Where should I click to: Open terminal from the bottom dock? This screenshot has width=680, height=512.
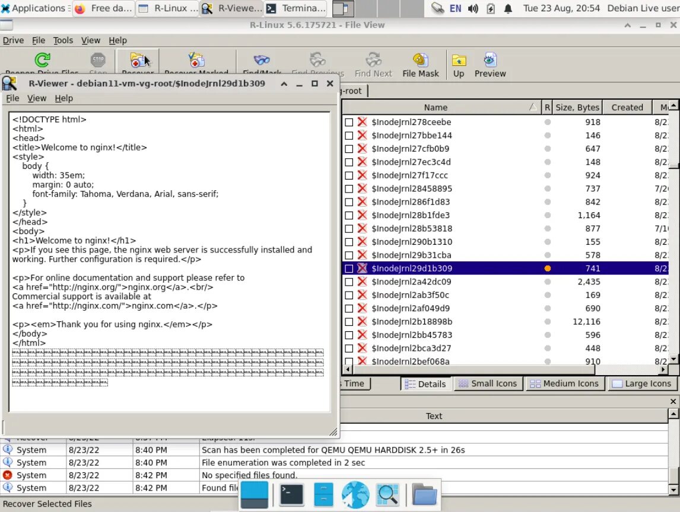pos(291,495)
